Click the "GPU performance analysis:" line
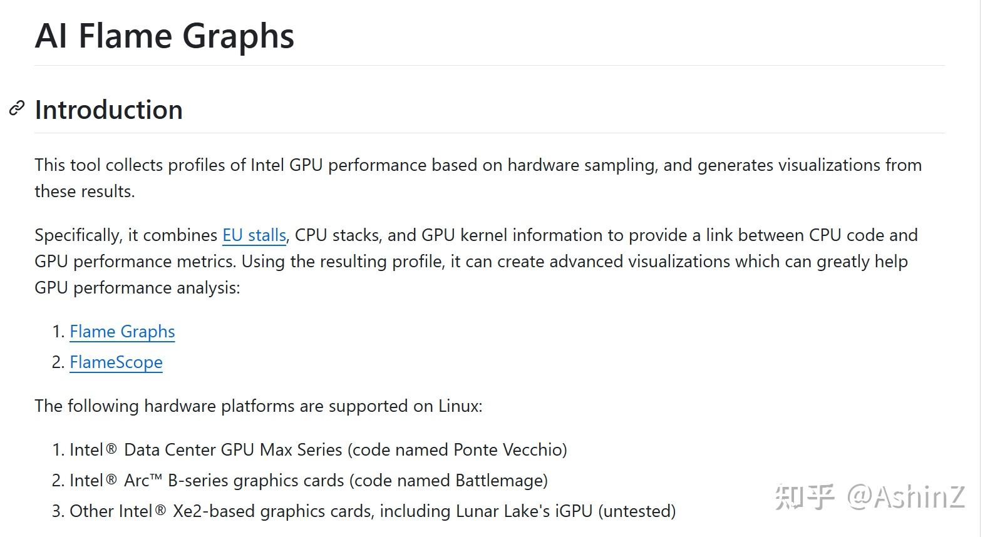 pyautogui.click(x=137, y=288)
